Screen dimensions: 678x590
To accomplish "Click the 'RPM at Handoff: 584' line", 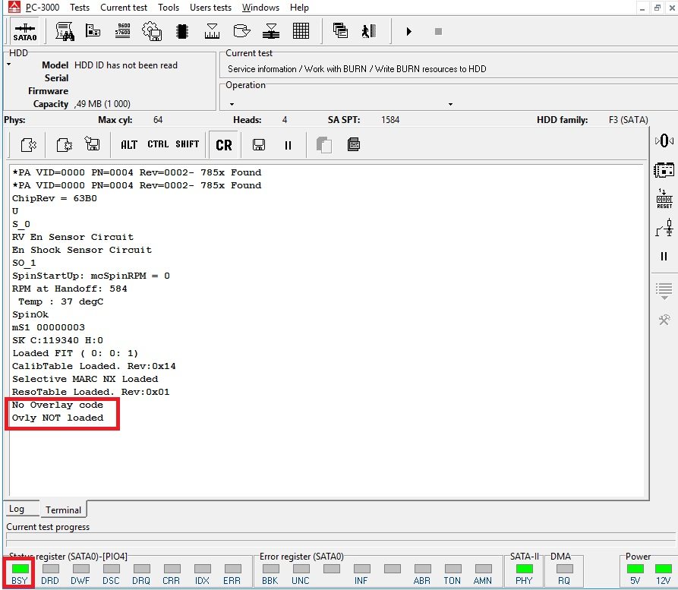I will [x=70, y=289].
